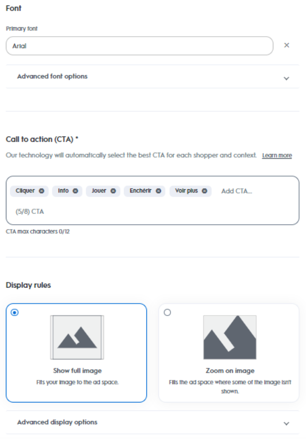Click the Zoom on image illustration
The height and width of the screenshot is (439, 306).
click(230, 337)
